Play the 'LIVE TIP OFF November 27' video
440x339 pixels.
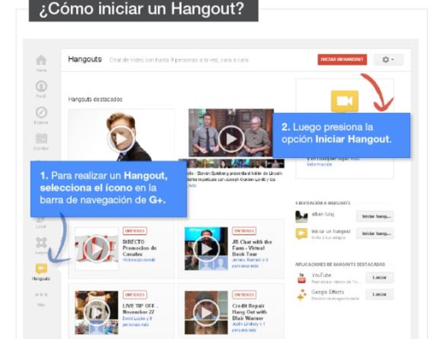tap(97, 313)
